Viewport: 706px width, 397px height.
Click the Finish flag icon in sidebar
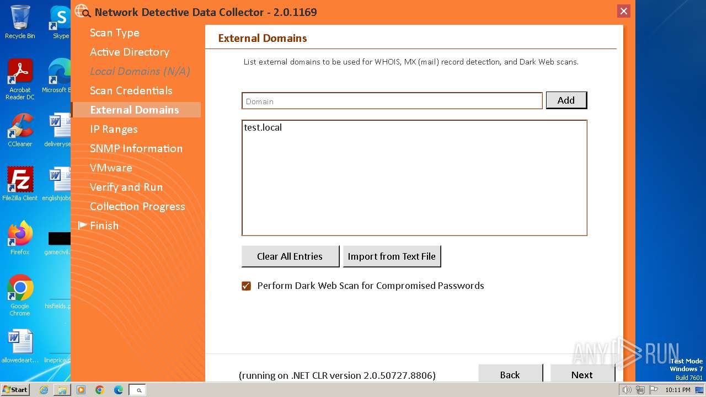[83, 225]
